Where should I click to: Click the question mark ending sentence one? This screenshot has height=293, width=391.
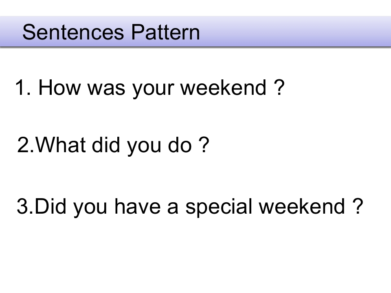pos(279,88)
